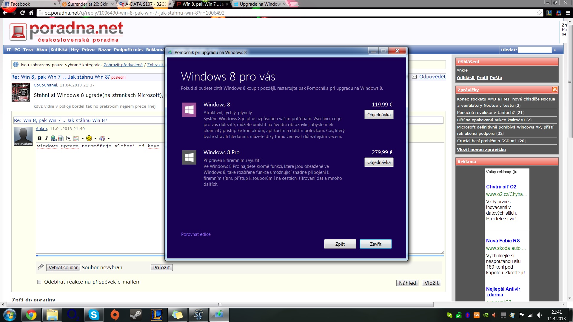The image size is (573, 322).
Task: Enable Odebírat reakce na příspěvek e-mailem checkbox
Action: [x=39, y=282]
